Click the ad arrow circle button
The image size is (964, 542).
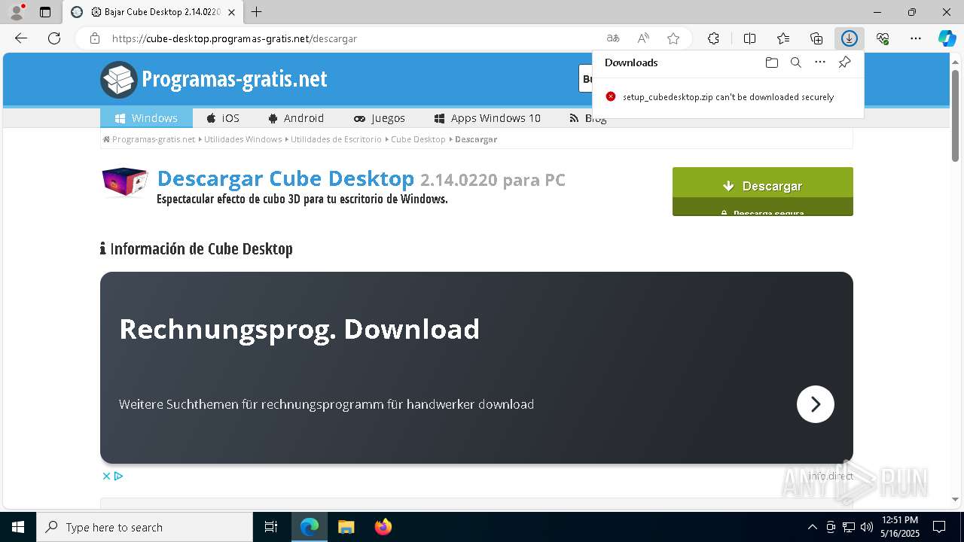pos(816,404)
